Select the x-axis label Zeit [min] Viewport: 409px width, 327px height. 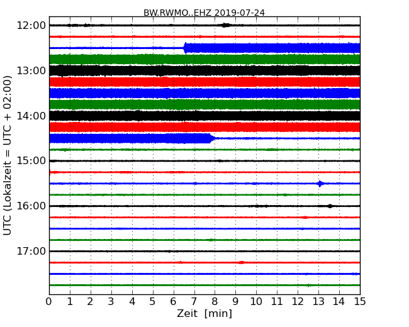click(x=204, y=313)
